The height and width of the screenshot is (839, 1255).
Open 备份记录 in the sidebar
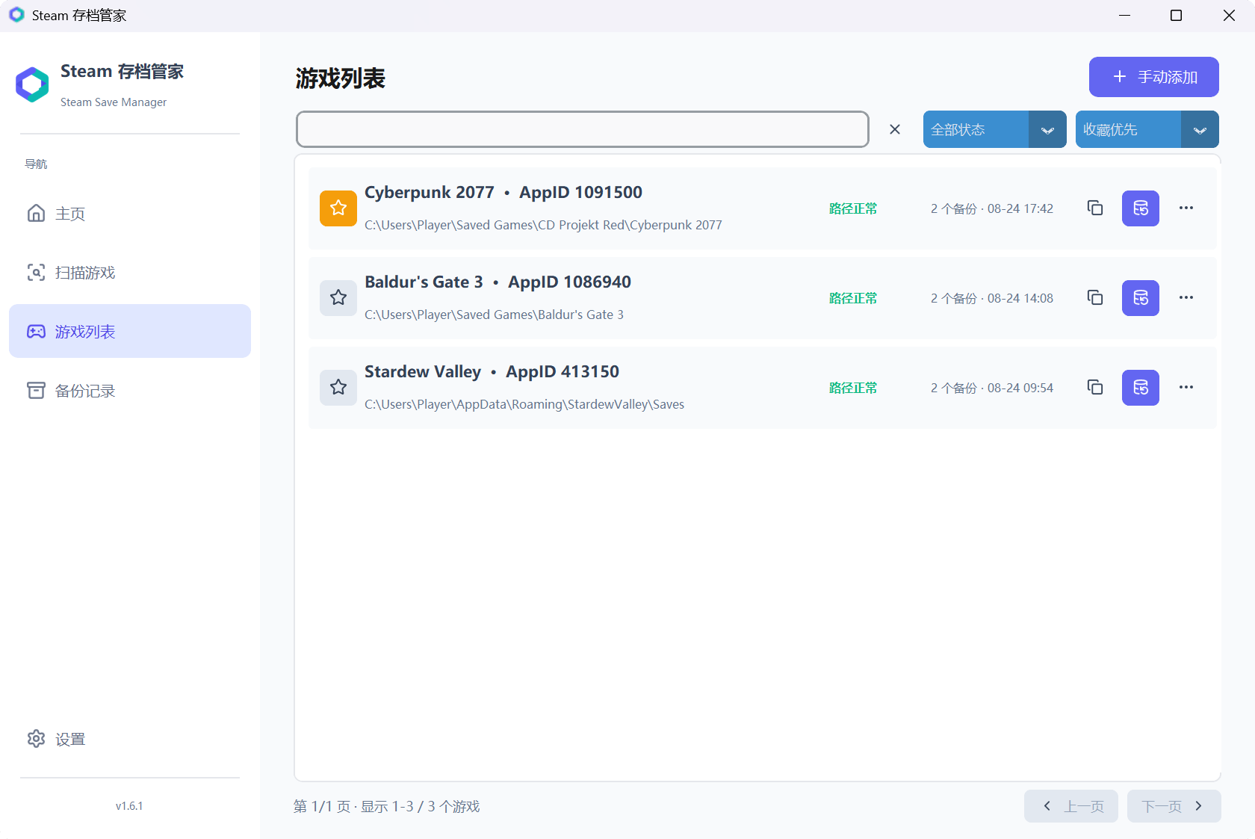tap(130, 390)
